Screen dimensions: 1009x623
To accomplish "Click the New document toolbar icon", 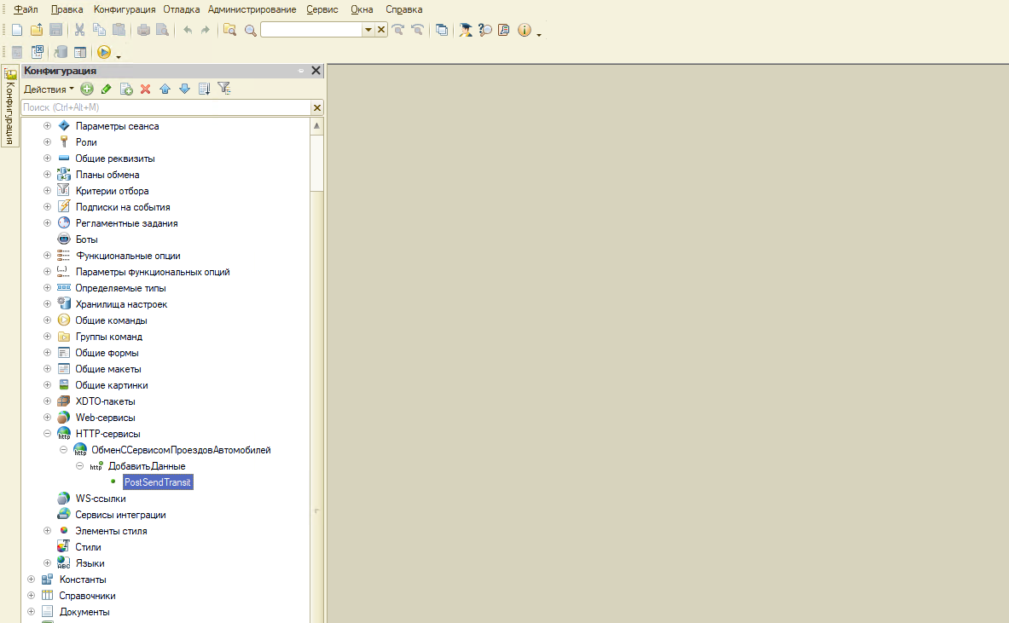I will [17, 30].
